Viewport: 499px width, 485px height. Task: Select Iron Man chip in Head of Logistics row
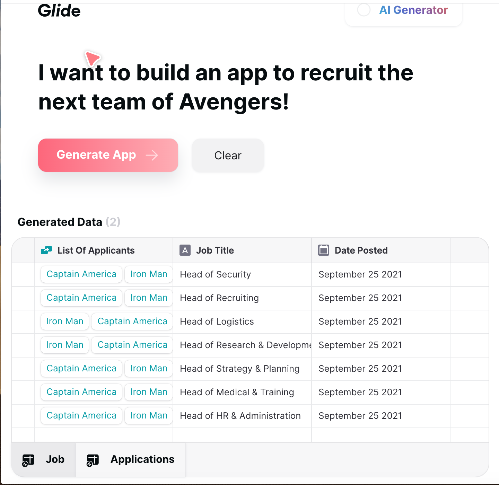coord(65,321)
